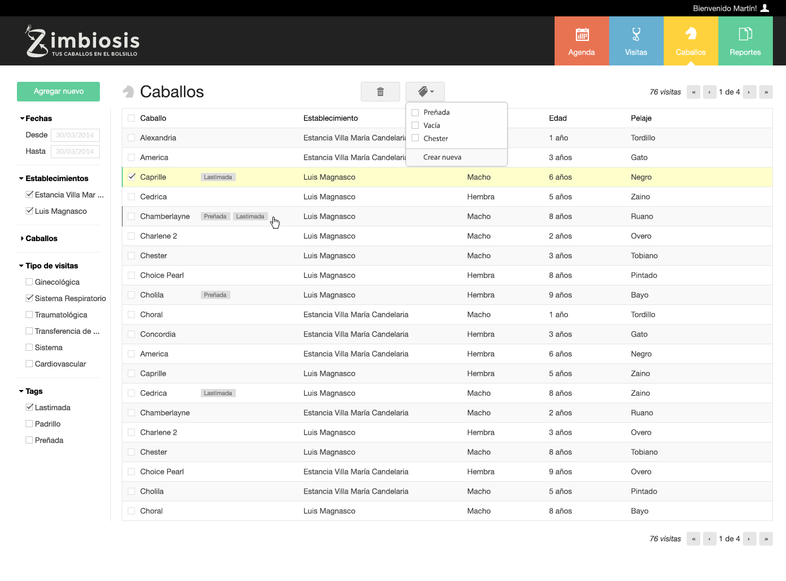Go to the Caballos horse section

coord(690,41)
